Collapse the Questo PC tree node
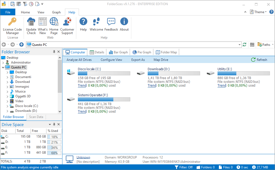 [3, 67]
